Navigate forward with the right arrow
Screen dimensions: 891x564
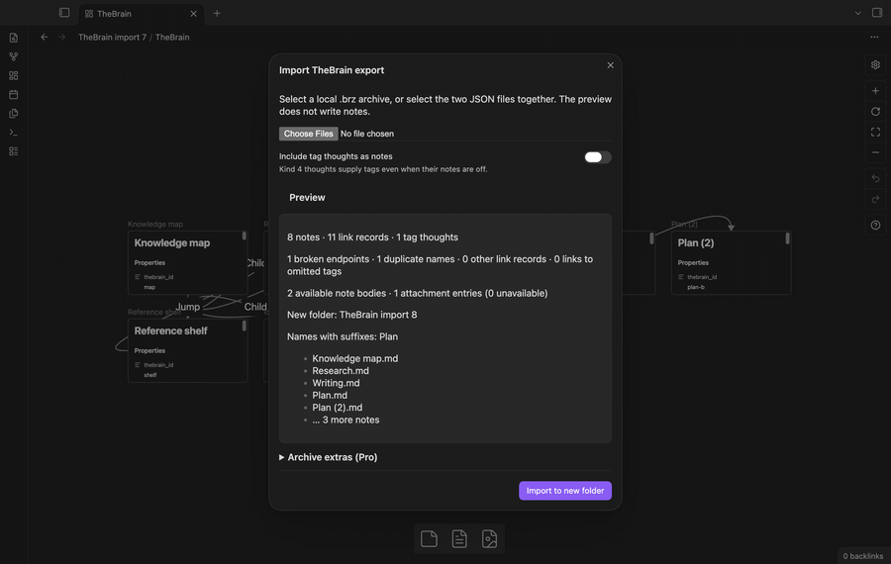pos(62,37)
